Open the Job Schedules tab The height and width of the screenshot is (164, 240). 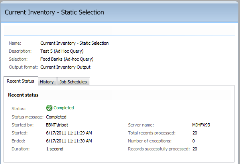(x=73, y=81)
